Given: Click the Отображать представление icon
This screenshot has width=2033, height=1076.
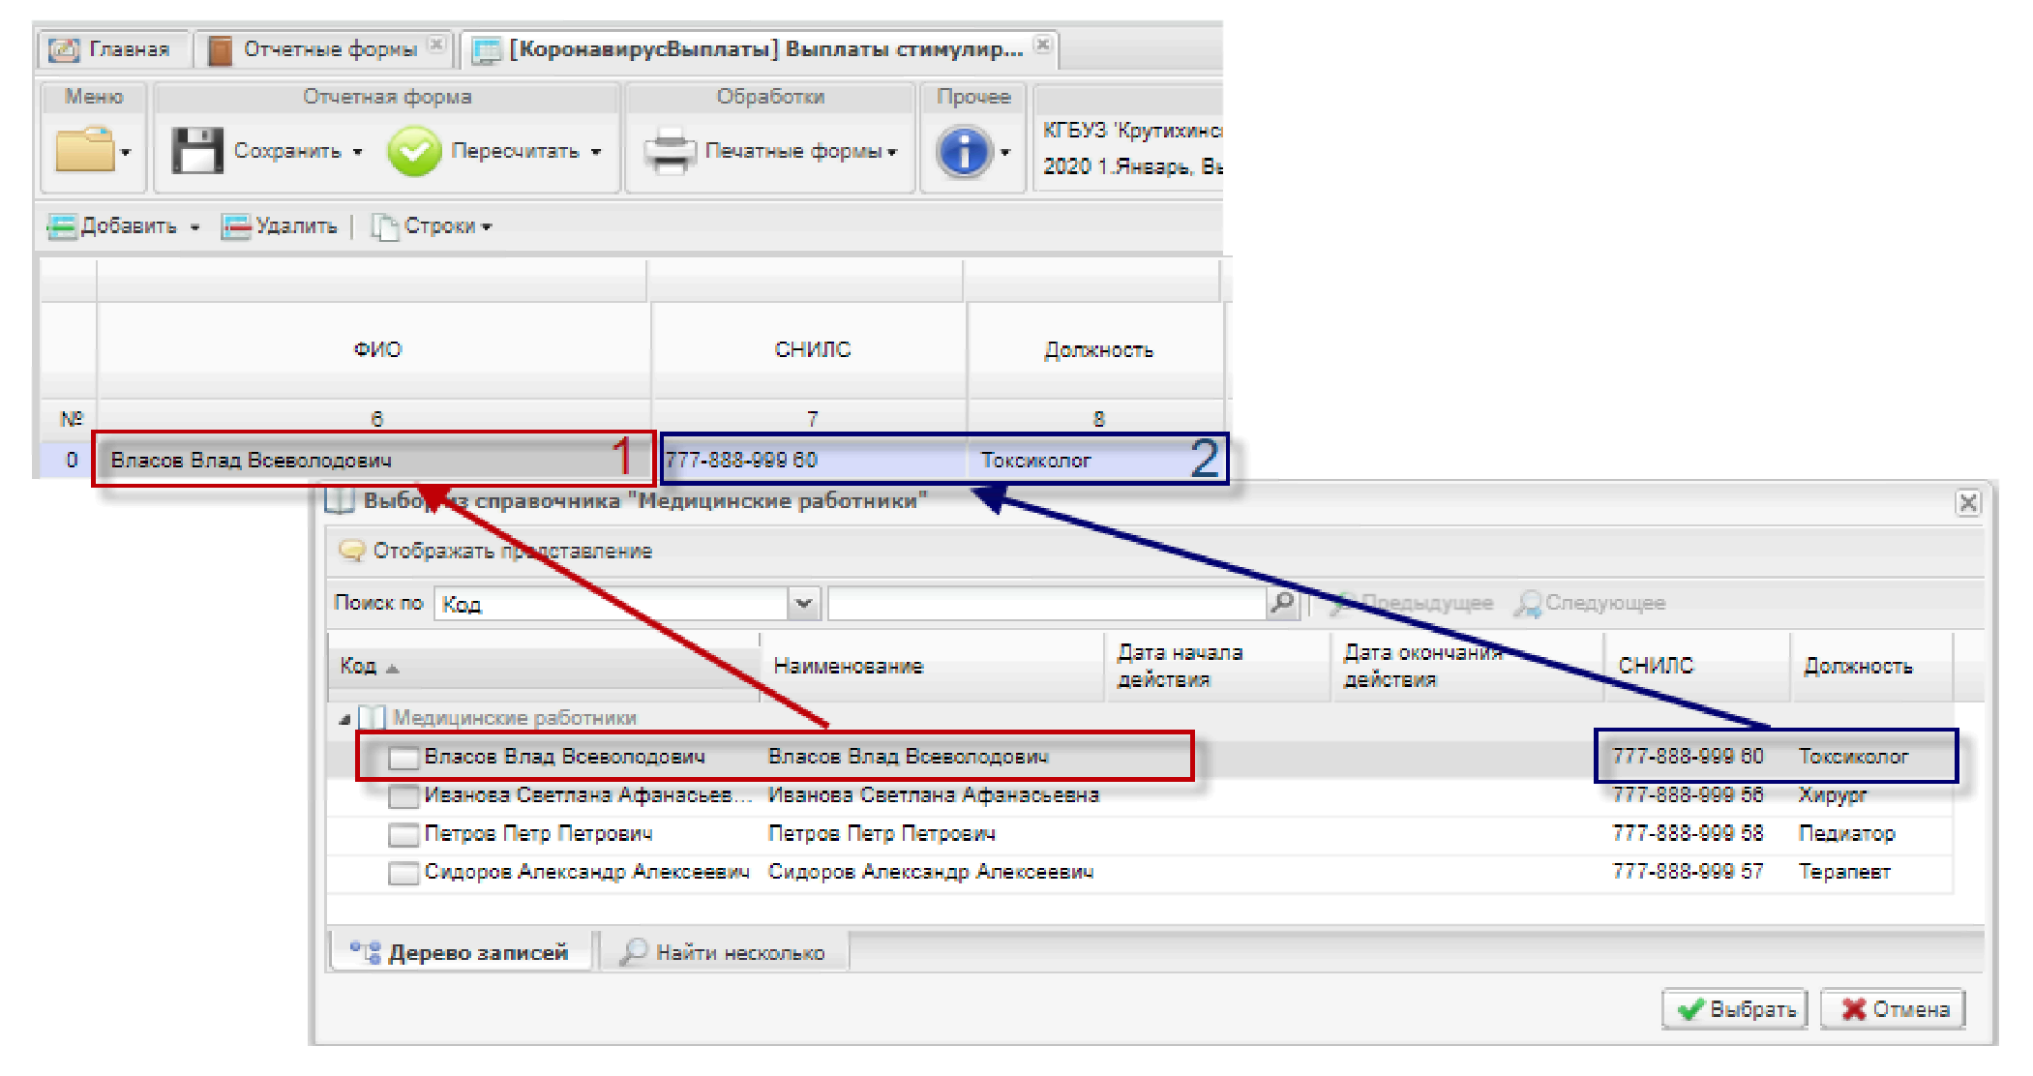Looking at the screenshot, I should [x=350, y=552].
